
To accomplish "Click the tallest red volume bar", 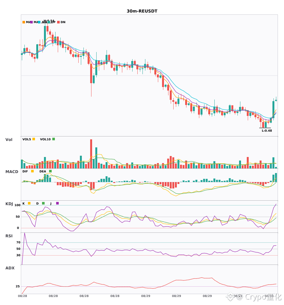I will coord(91,154).
